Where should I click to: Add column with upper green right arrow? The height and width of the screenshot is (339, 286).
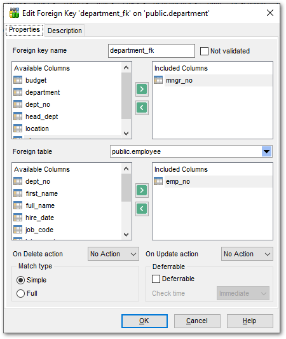point(142,89)
